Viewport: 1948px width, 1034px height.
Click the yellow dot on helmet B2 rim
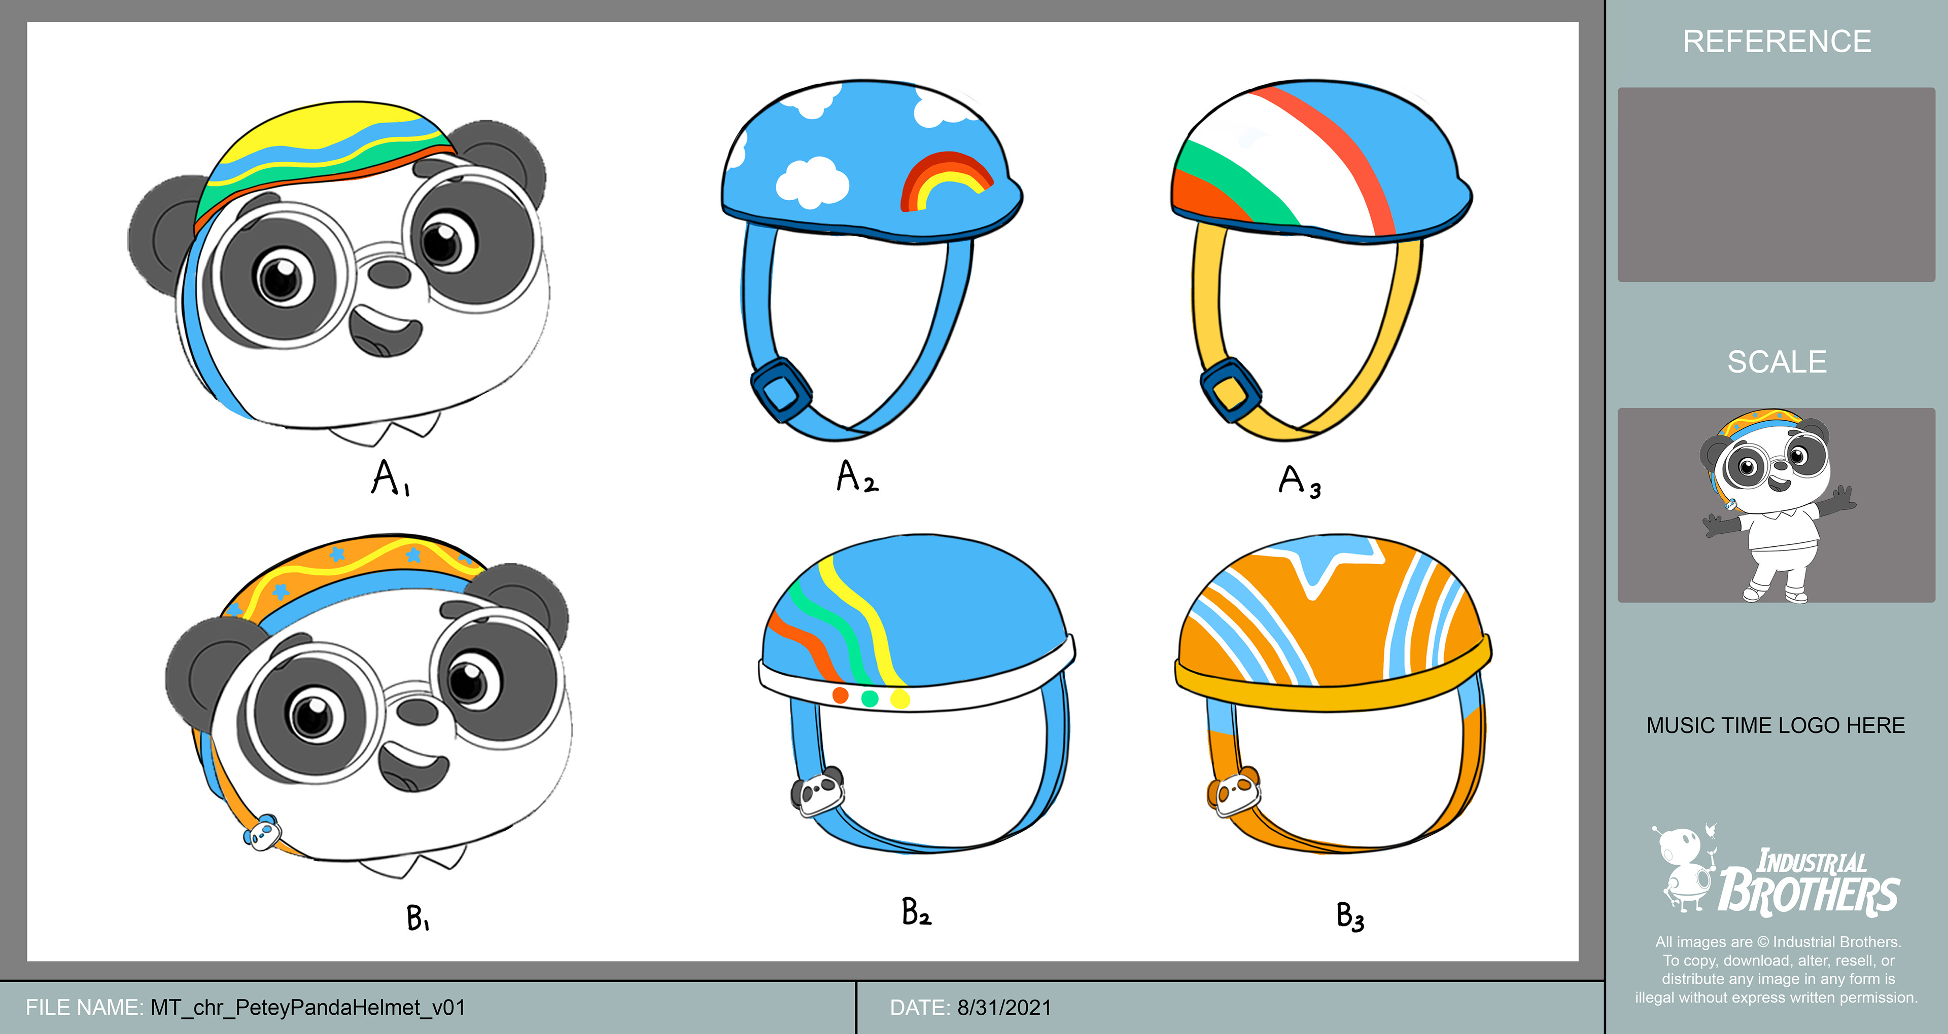point(900,699)
